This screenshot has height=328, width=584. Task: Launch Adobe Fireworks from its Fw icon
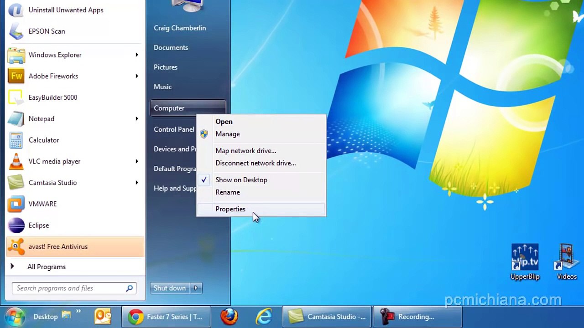coord(16,76)
